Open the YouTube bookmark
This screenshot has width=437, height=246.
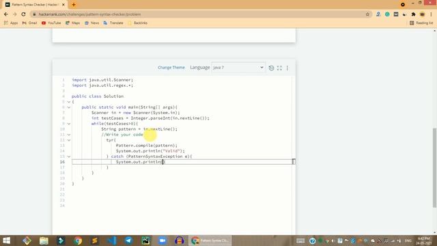51,23
